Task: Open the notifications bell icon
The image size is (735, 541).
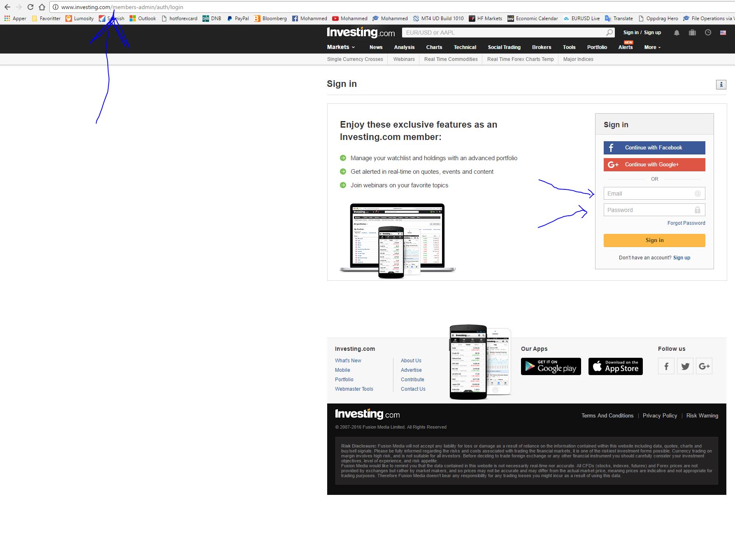Action: point(677,33)
